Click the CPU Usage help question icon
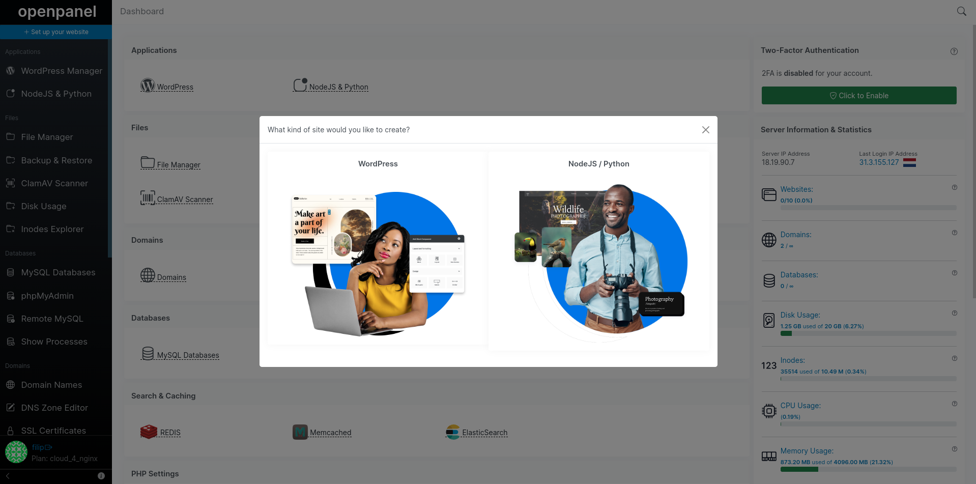This screenshot has height=484, width=976. point(955,404)
